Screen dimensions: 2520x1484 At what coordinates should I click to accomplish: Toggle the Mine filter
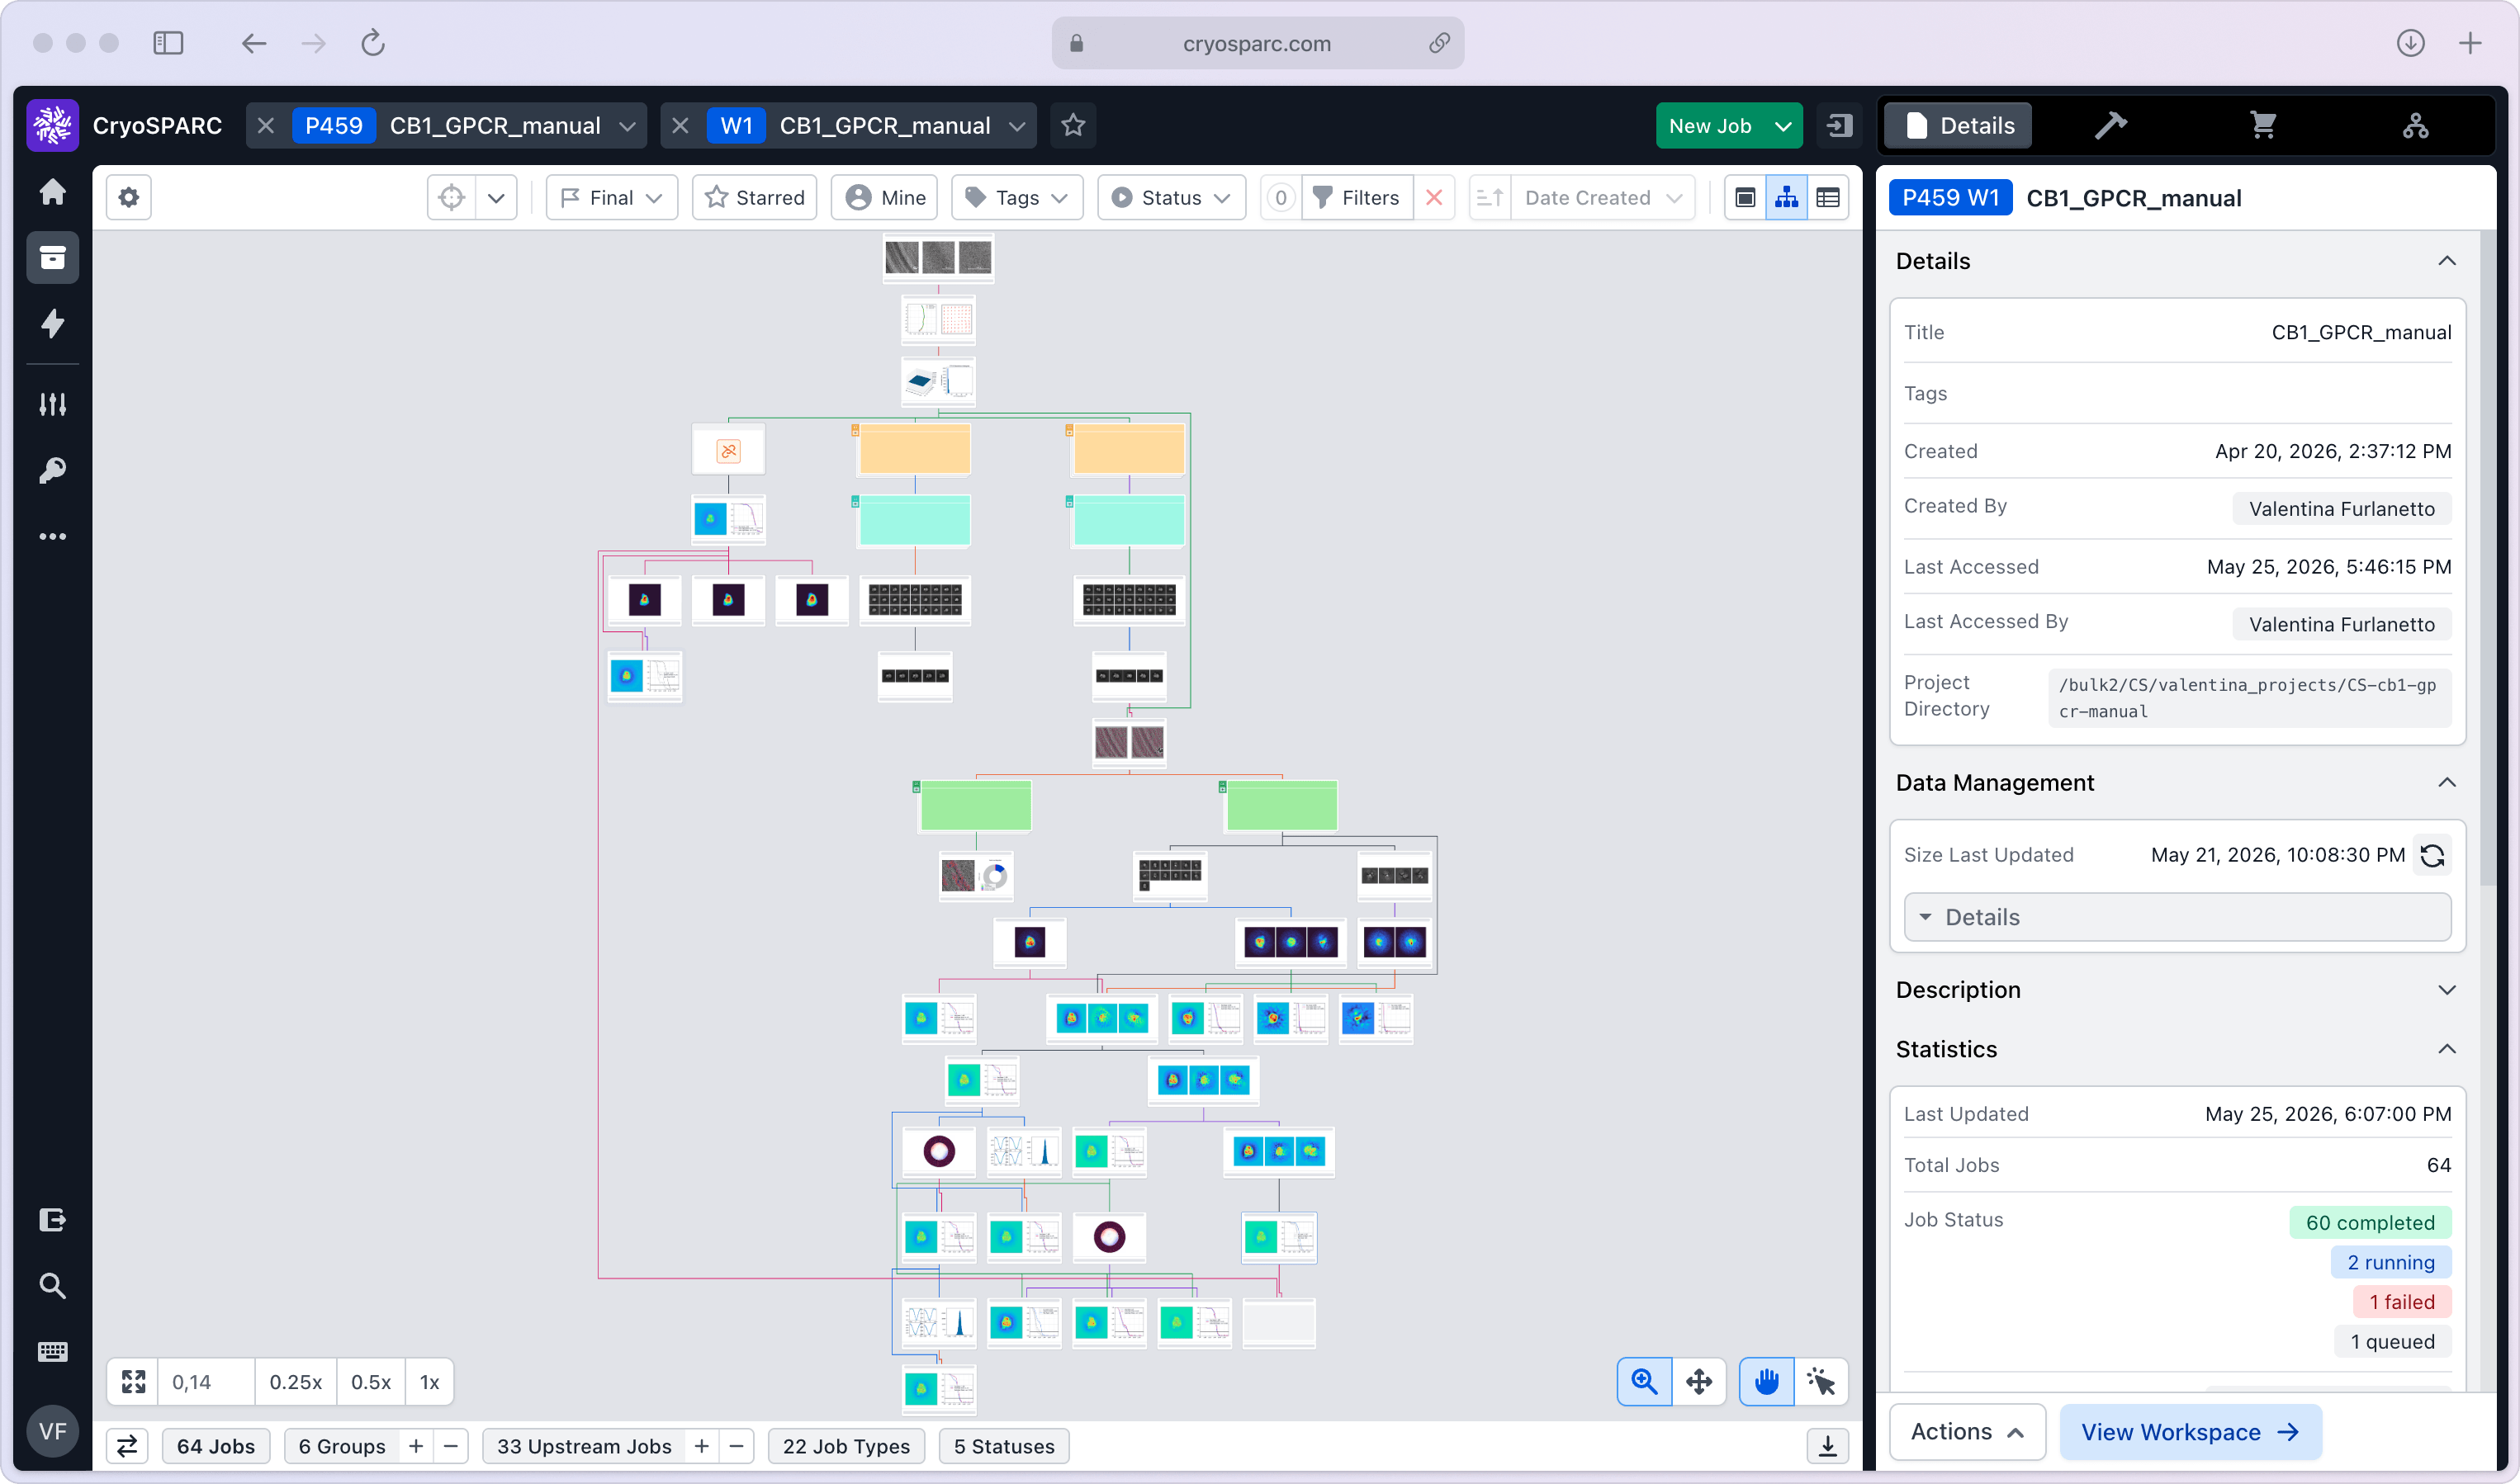coord(884,197)
